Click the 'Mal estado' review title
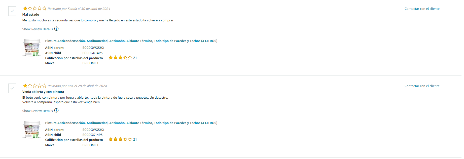 (x=31, y=14)
